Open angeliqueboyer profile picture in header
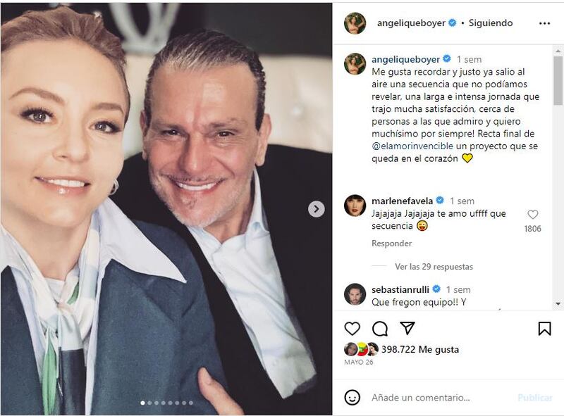 (x=355, y=23)
